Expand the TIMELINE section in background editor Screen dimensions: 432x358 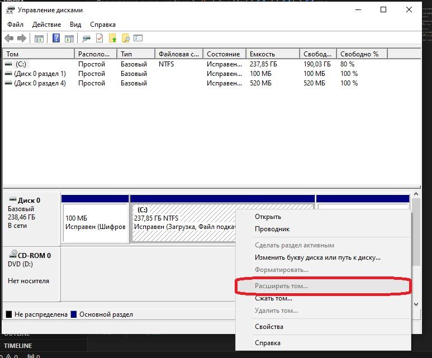click(x=18, y=346)
